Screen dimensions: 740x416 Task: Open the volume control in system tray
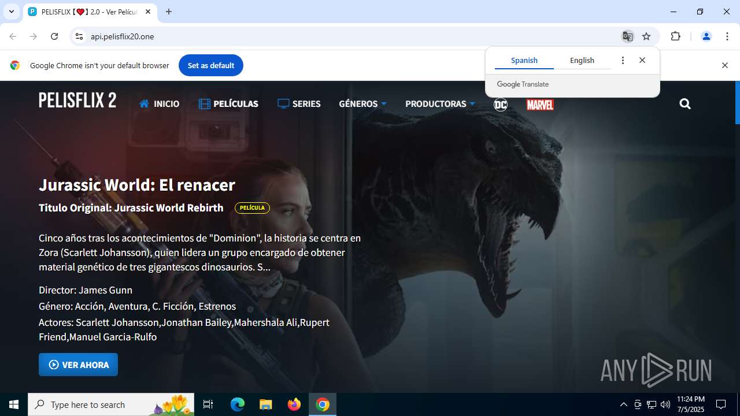point(665,404)
